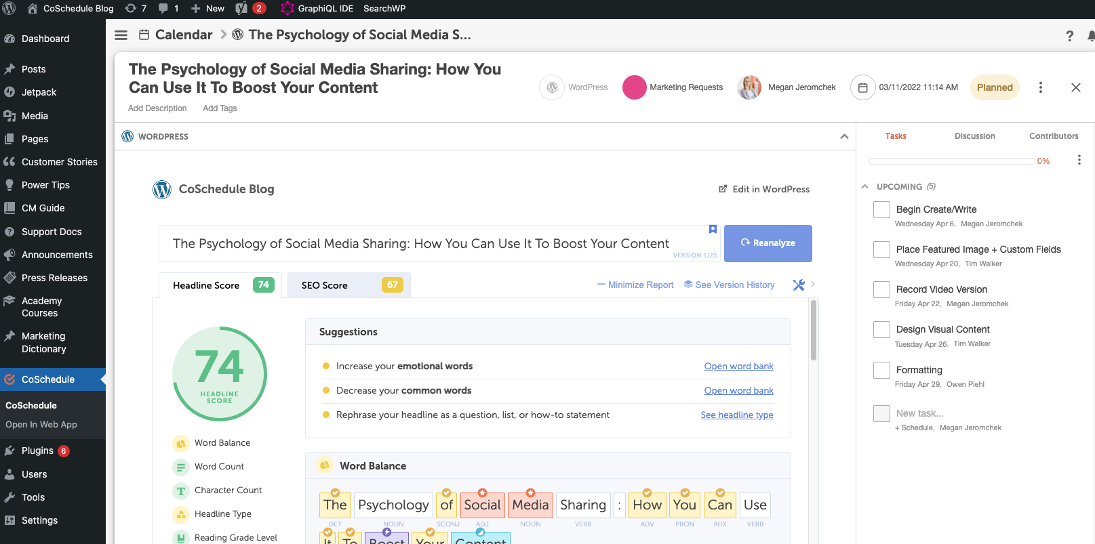Mark the Formatting task complete
Viewport: 1095px width, 544px height.
(x=881, y=371)
